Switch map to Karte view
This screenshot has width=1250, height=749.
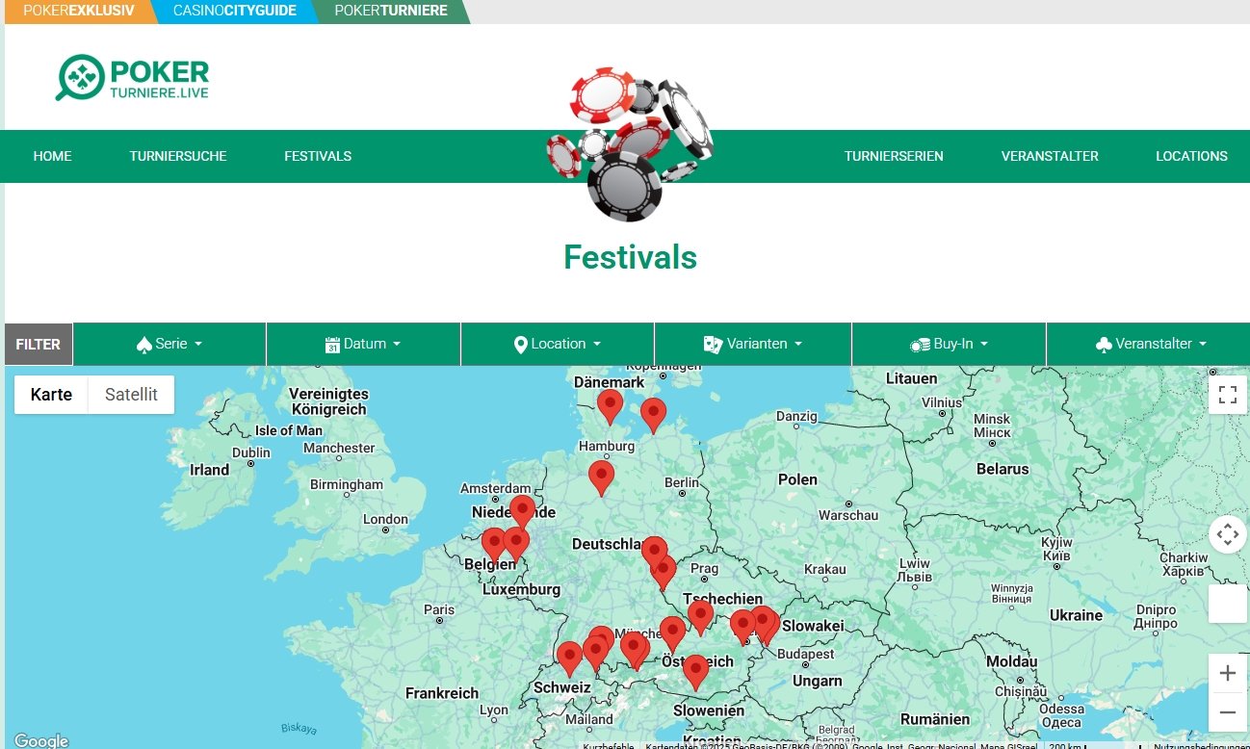(51, 395)
